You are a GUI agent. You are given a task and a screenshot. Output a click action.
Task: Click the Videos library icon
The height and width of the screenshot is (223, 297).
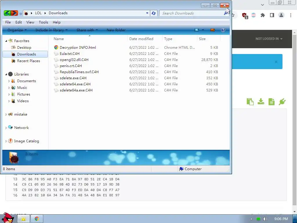pos(13,101)
